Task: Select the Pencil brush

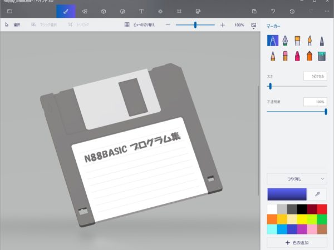Action: click(273, 56)
